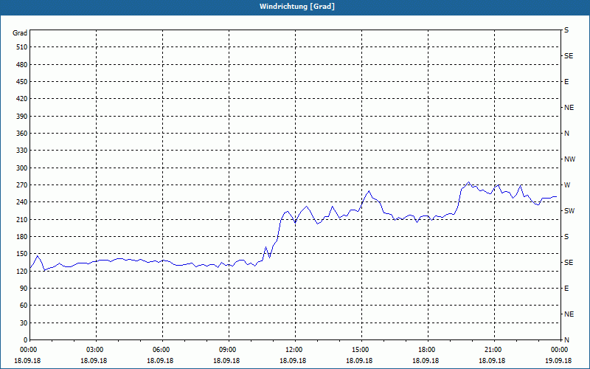This screenshot has width=590, height=369.
Task: Click the N compass label at zero degrees
Action: tap(566, 340)
